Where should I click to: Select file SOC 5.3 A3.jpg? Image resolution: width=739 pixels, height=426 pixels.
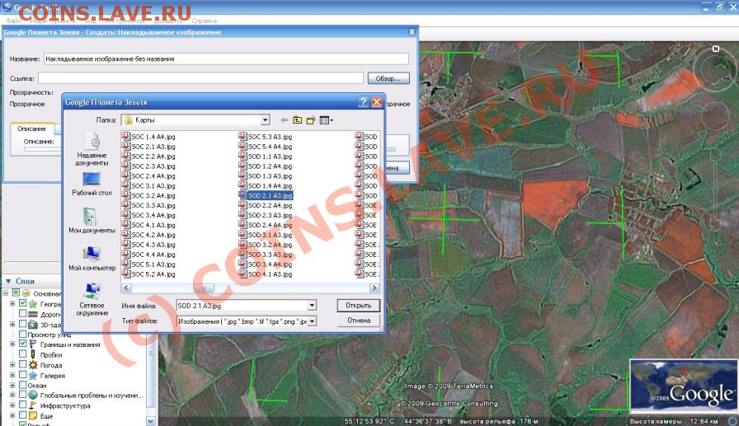click(x=266, y=137)
